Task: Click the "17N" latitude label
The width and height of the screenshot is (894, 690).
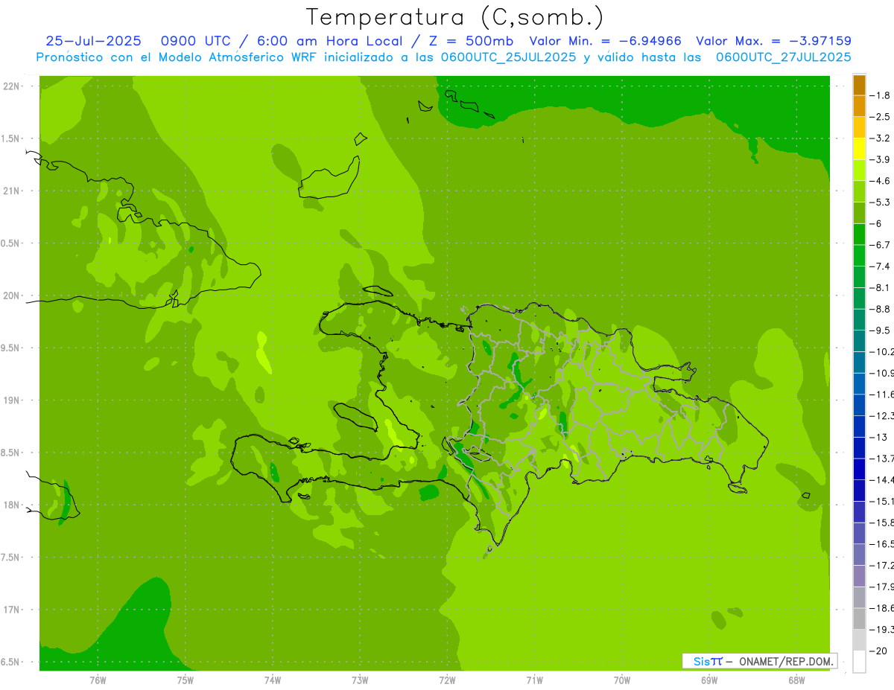Action: [x=11, y=610]
